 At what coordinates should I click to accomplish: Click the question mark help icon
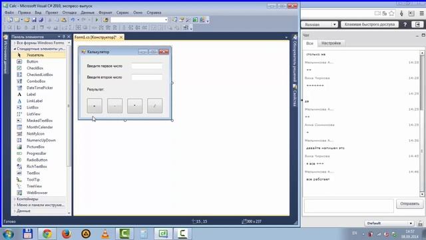coord(405,25)
